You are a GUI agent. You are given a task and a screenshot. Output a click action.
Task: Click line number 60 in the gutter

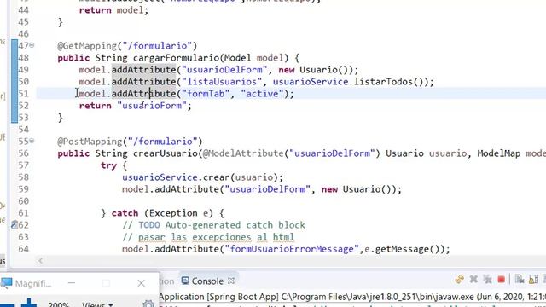[x=23, y=201]
